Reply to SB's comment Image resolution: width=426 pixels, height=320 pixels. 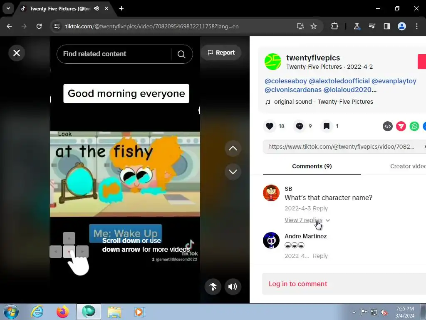coord(320,208)
